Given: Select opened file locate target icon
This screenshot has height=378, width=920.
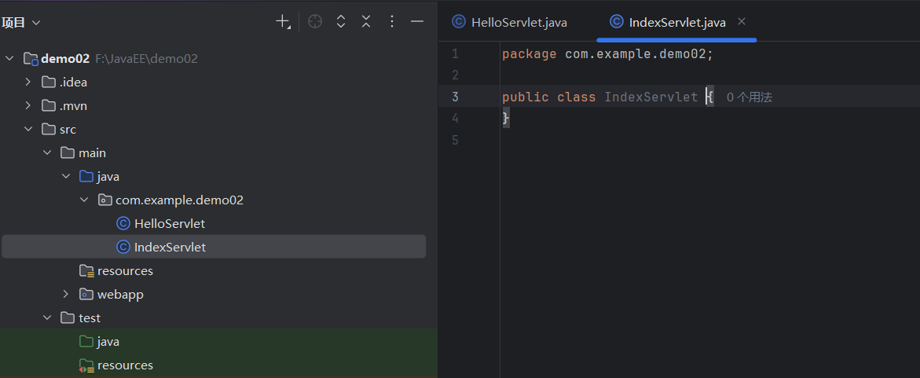Looking at the screenshot, I should tap(315, 22).
